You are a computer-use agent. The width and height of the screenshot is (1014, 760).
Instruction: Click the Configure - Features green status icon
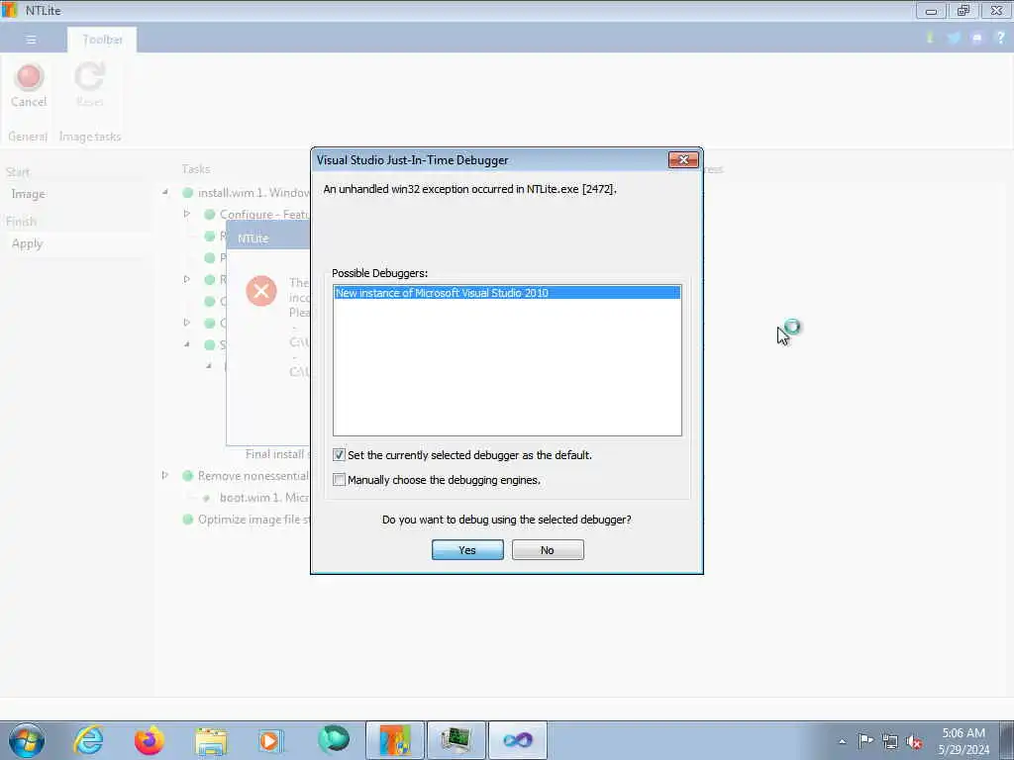[210, 214]
